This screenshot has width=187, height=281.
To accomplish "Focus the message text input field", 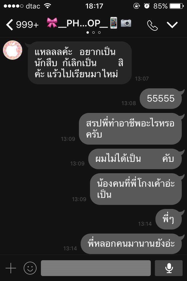I will pyautogui.click(x=96, y=268).
